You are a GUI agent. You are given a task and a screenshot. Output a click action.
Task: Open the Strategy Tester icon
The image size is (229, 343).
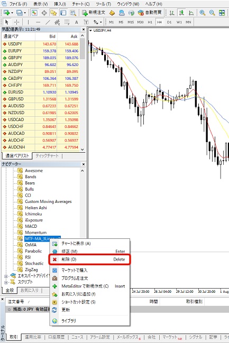pos(72,13)
